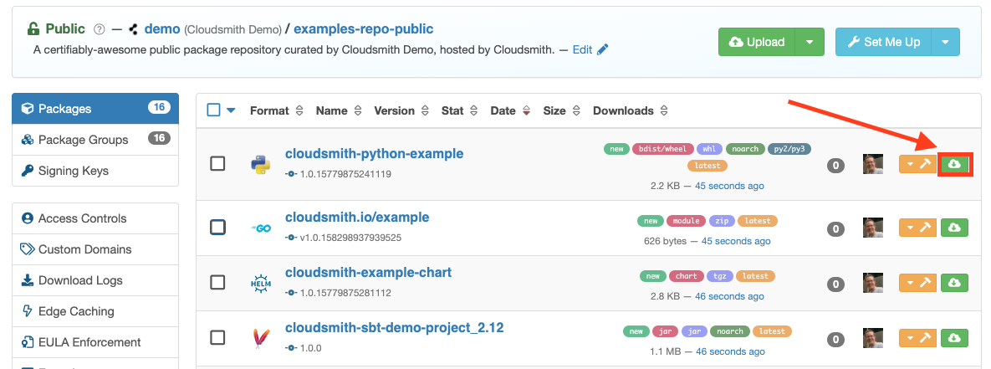Open Signing Keys in sidebar
This screenshot has width=991, height=369.
point(95,171)
